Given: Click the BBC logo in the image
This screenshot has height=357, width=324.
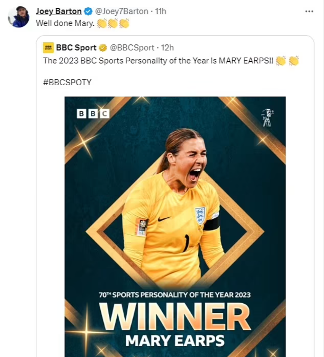Looking at the screenshot, I should pyautogui.click(x=93, y=113).
